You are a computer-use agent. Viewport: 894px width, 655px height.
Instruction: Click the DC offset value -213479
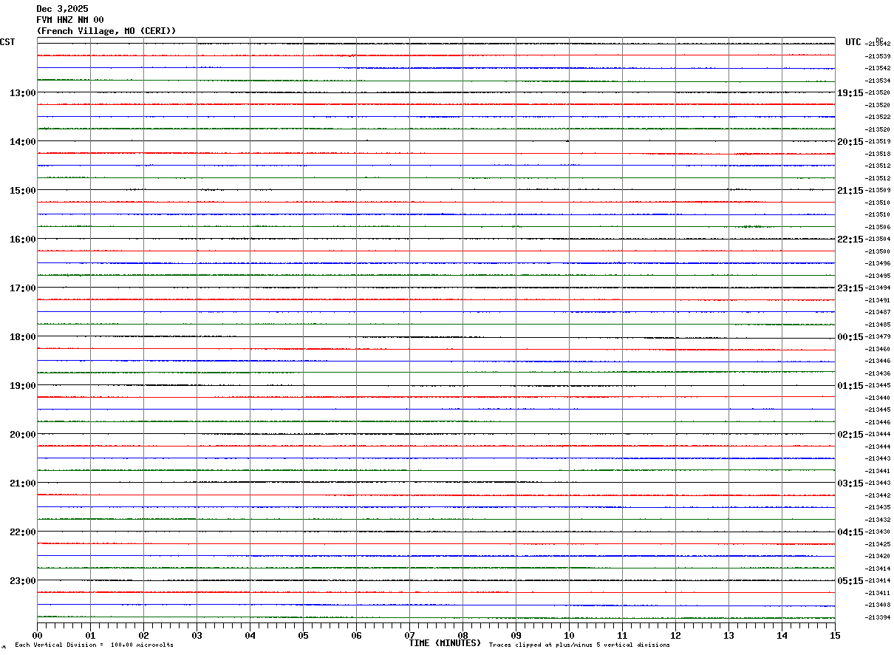click(x=878, y=337)
